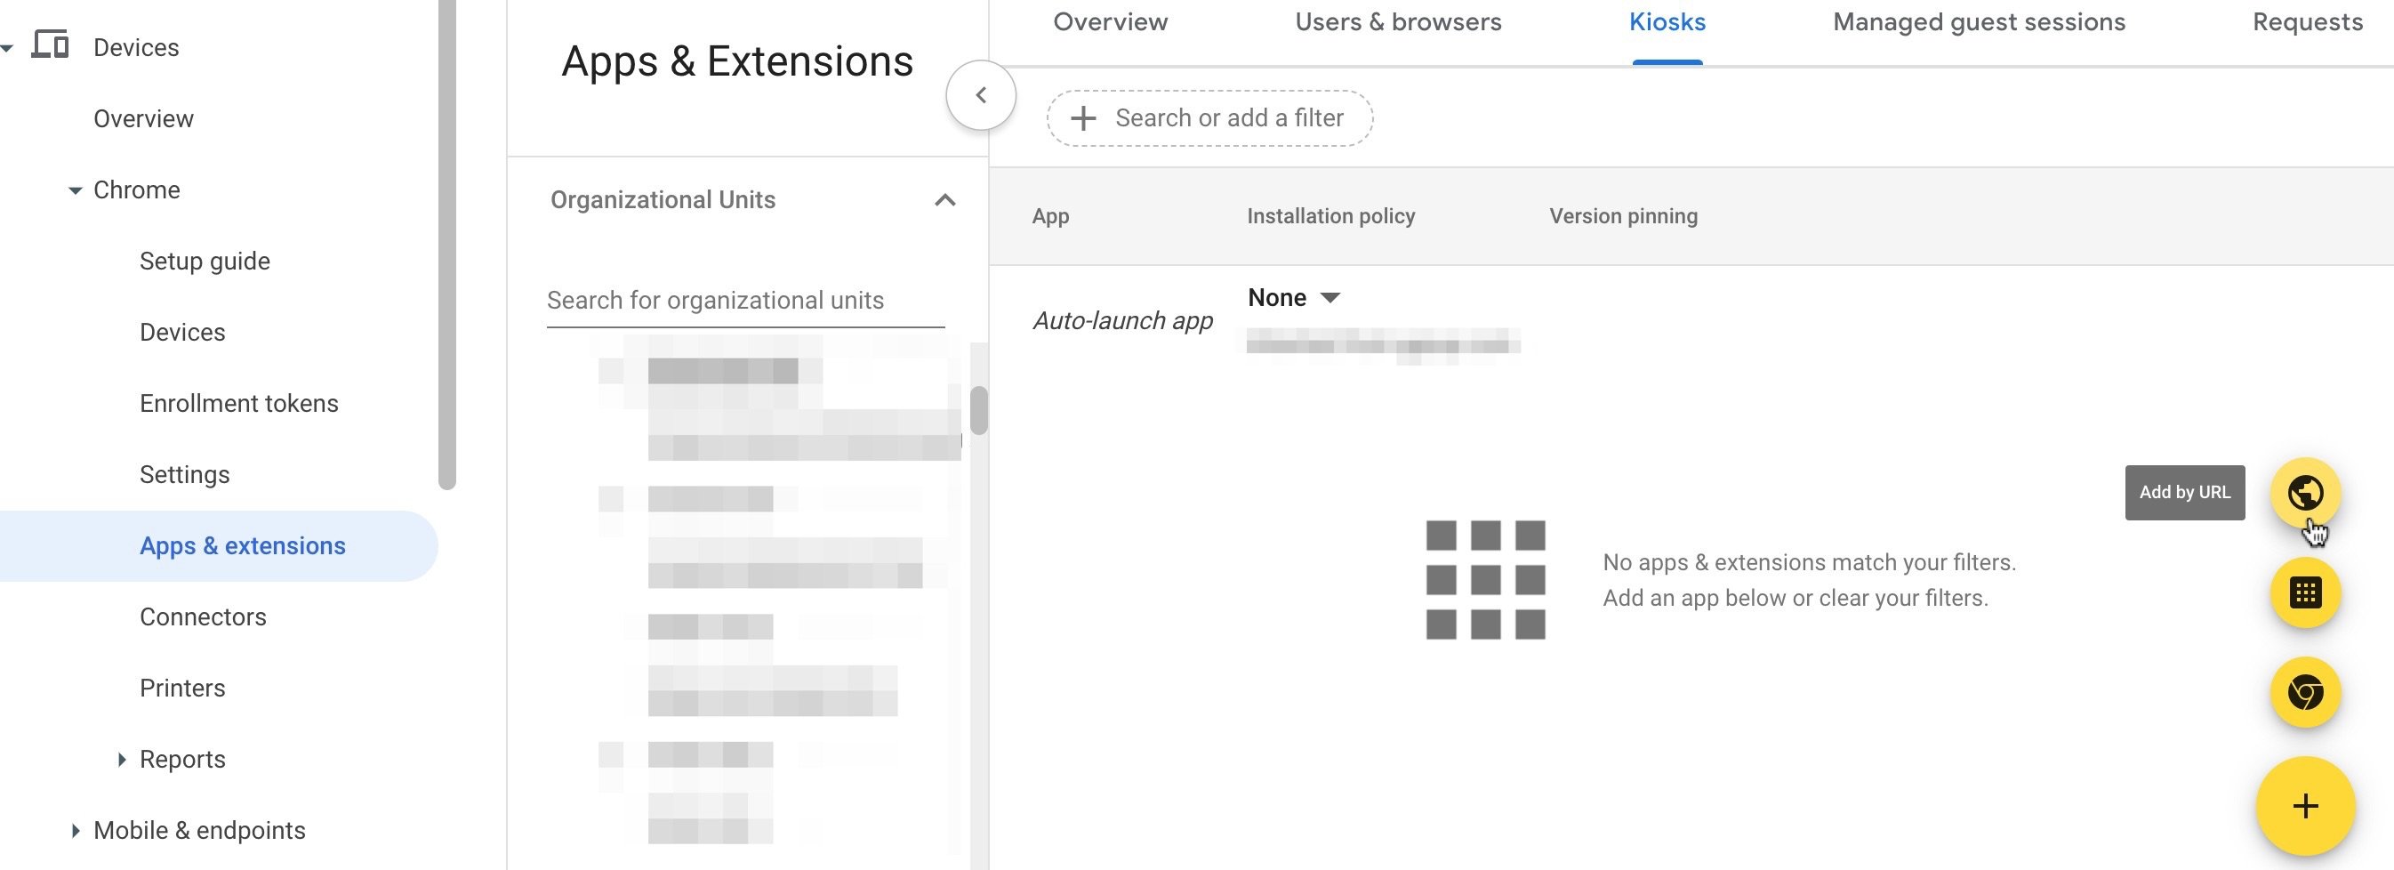Click the yellow Chrome Web Store button

(x=2305, y=692)
